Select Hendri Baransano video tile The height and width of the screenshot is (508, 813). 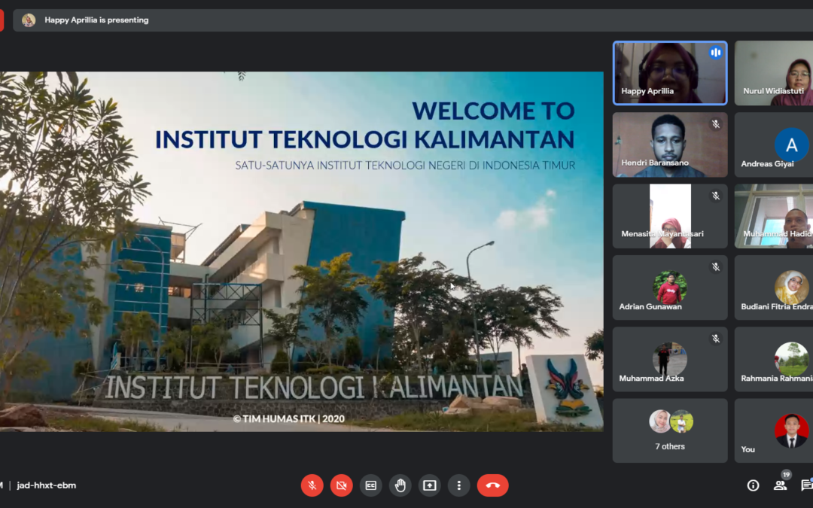click(x=670, y=144)
